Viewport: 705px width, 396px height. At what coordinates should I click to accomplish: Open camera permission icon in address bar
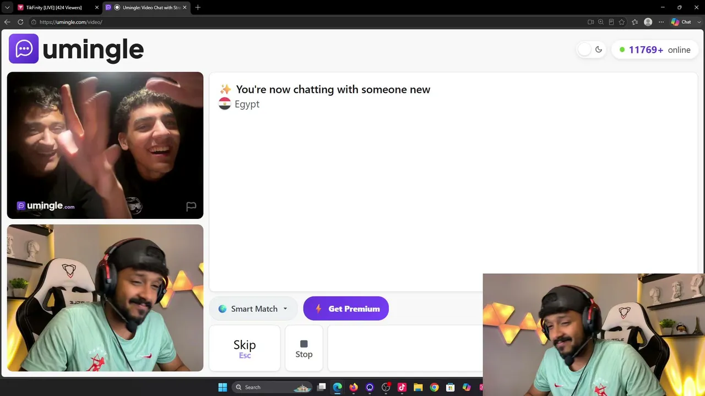point(590,22)
